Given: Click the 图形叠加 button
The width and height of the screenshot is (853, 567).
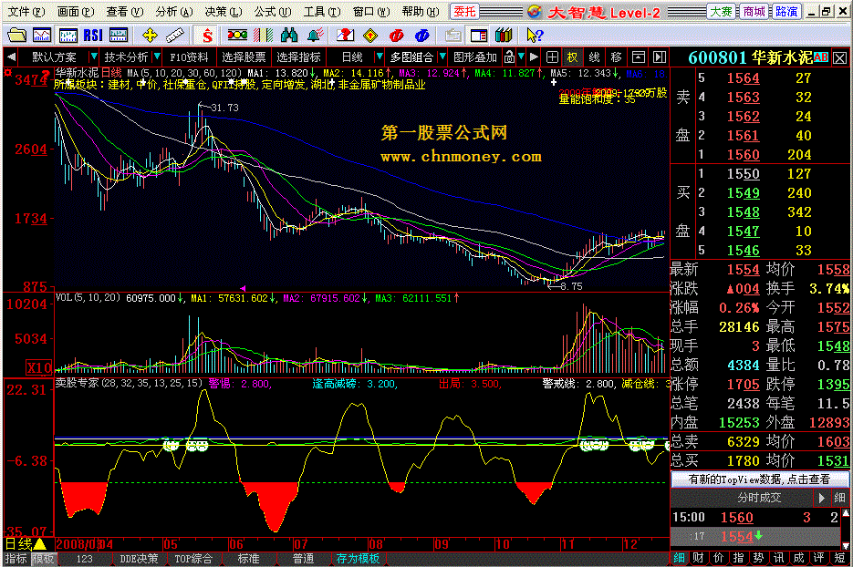Looking at the screenshot, I should point(475,57).
